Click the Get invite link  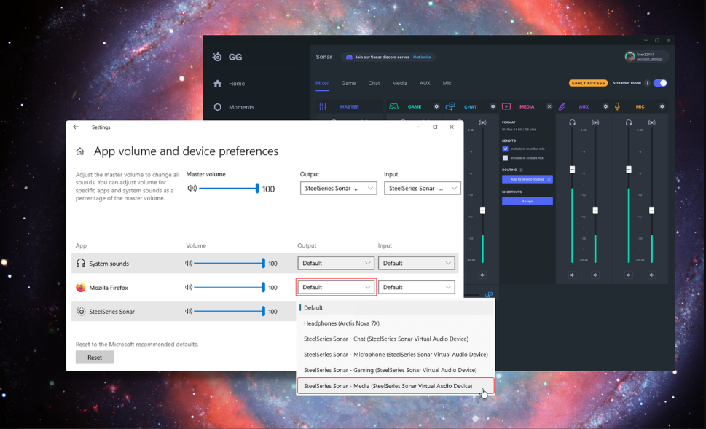pos(422,57)
